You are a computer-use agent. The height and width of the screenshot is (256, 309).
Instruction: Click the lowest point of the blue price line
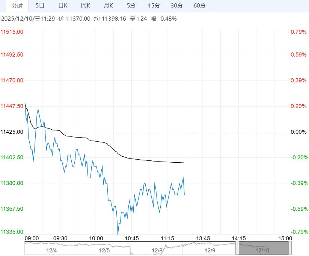click(x=118, y=235)
